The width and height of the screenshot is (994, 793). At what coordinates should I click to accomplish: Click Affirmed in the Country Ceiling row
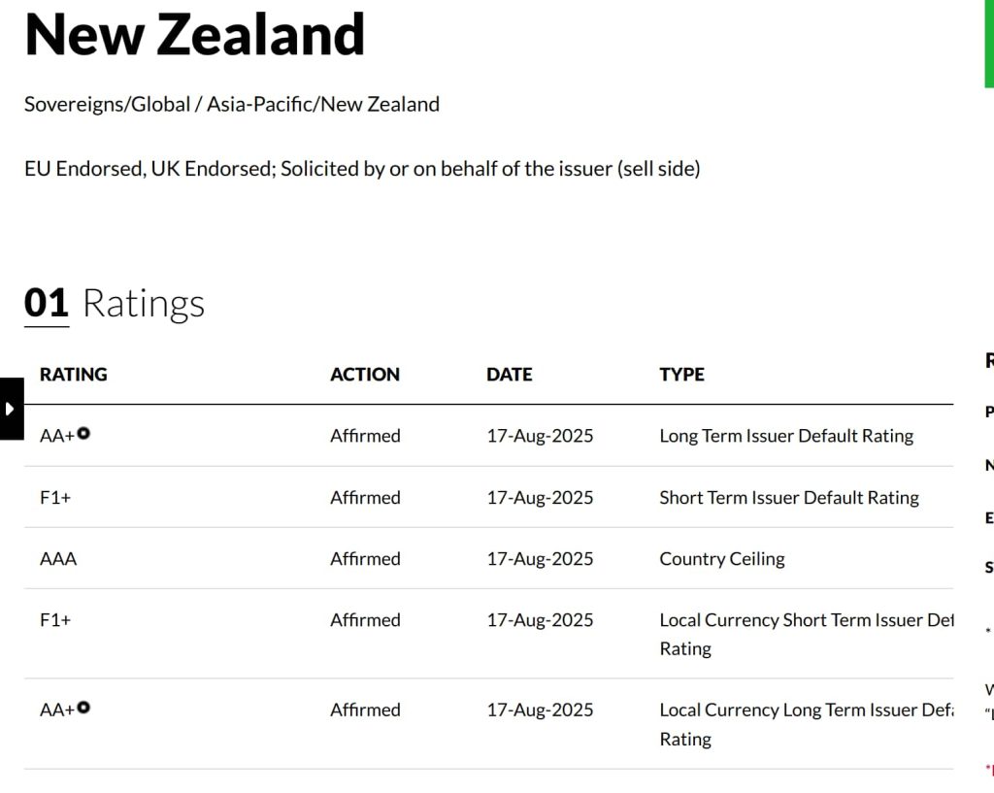(x=365, y=559)
